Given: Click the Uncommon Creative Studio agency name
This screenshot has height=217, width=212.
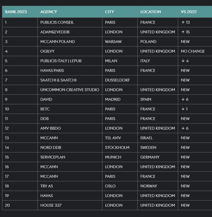Looking at the screenshot, I should [70, 90].
